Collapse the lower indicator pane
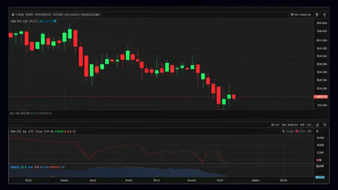 [x=325, y=125]
